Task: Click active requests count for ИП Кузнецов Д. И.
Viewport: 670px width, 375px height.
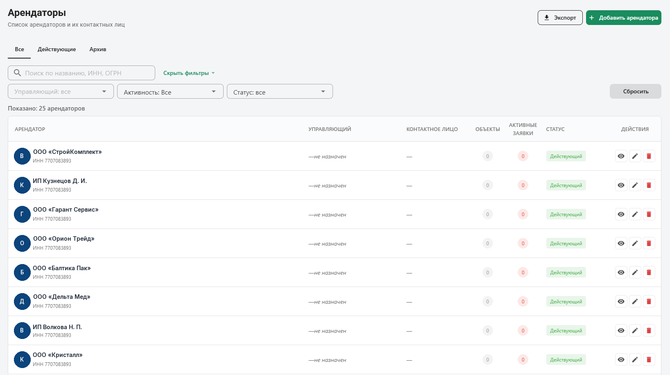Action: (523, 185)
